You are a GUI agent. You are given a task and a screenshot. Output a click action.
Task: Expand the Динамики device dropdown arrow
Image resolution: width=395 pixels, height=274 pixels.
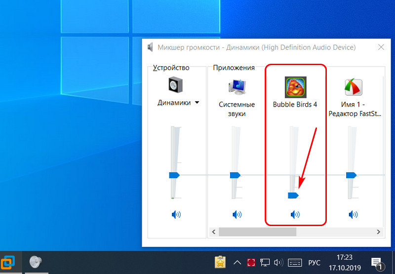[x=197, y=103]
